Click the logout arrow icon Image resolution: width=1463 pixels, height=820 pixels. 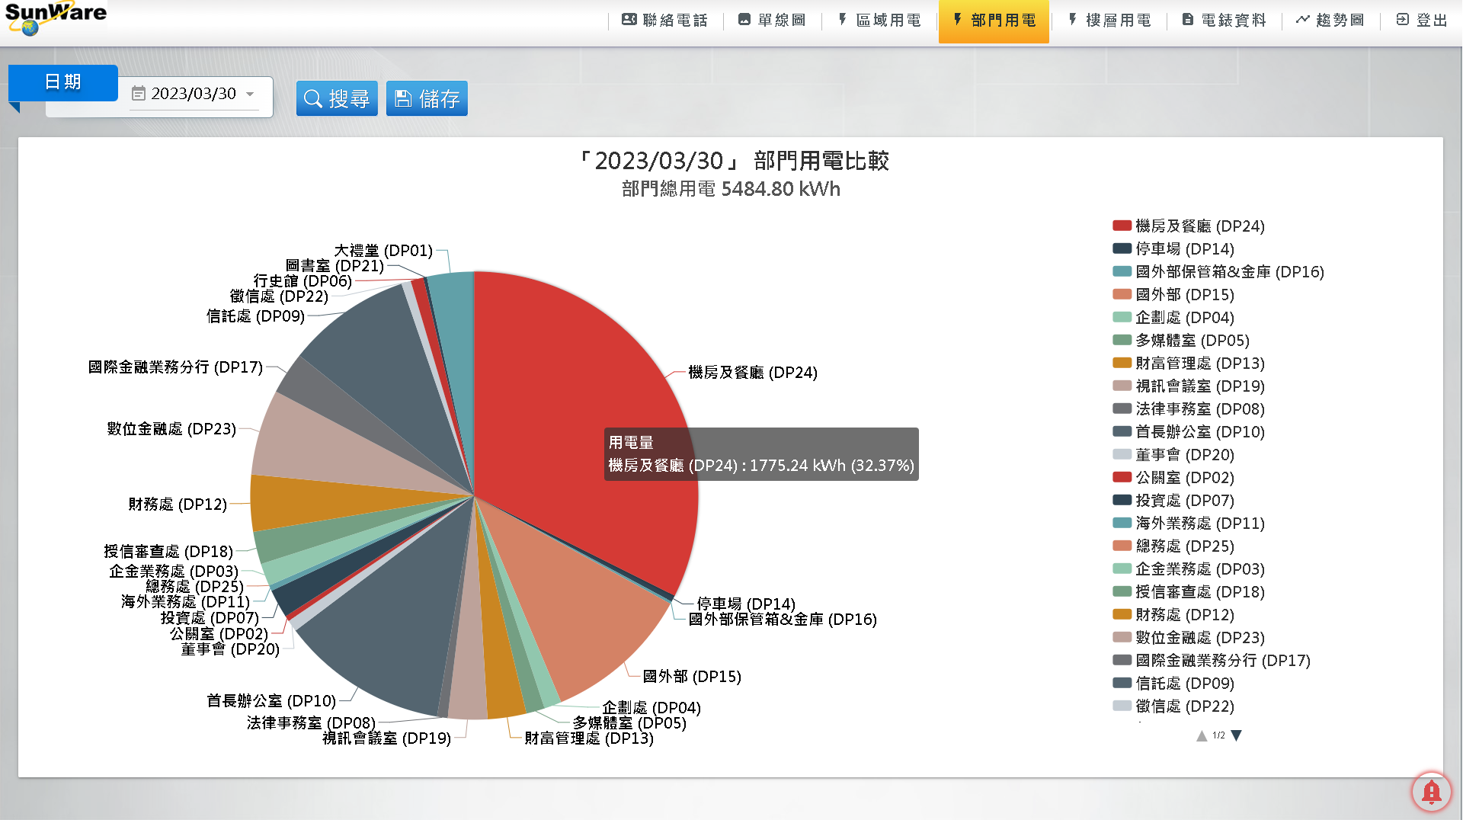pos(1402,20)
